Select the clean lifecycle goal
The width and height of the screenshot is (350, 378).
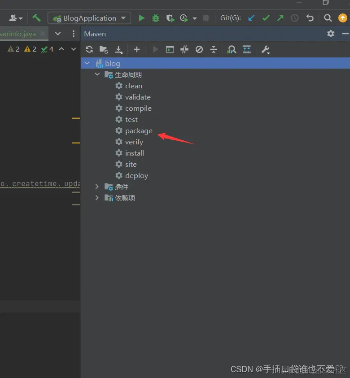point(129,86)
